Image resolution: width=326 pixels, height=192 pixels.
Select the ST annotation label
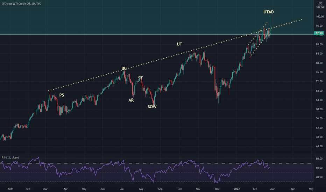[x=141, y=78]
